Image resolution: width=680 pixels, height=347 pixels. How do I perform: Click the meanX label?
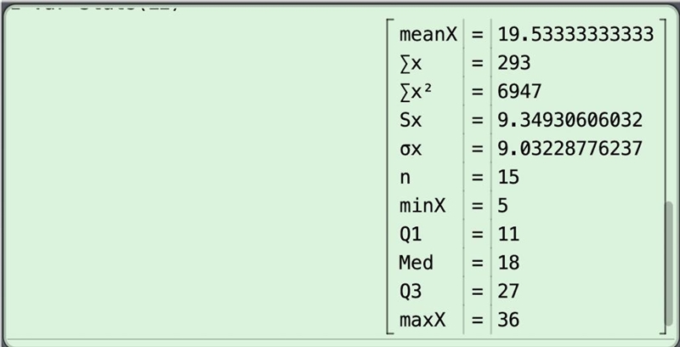coord(428,34)
